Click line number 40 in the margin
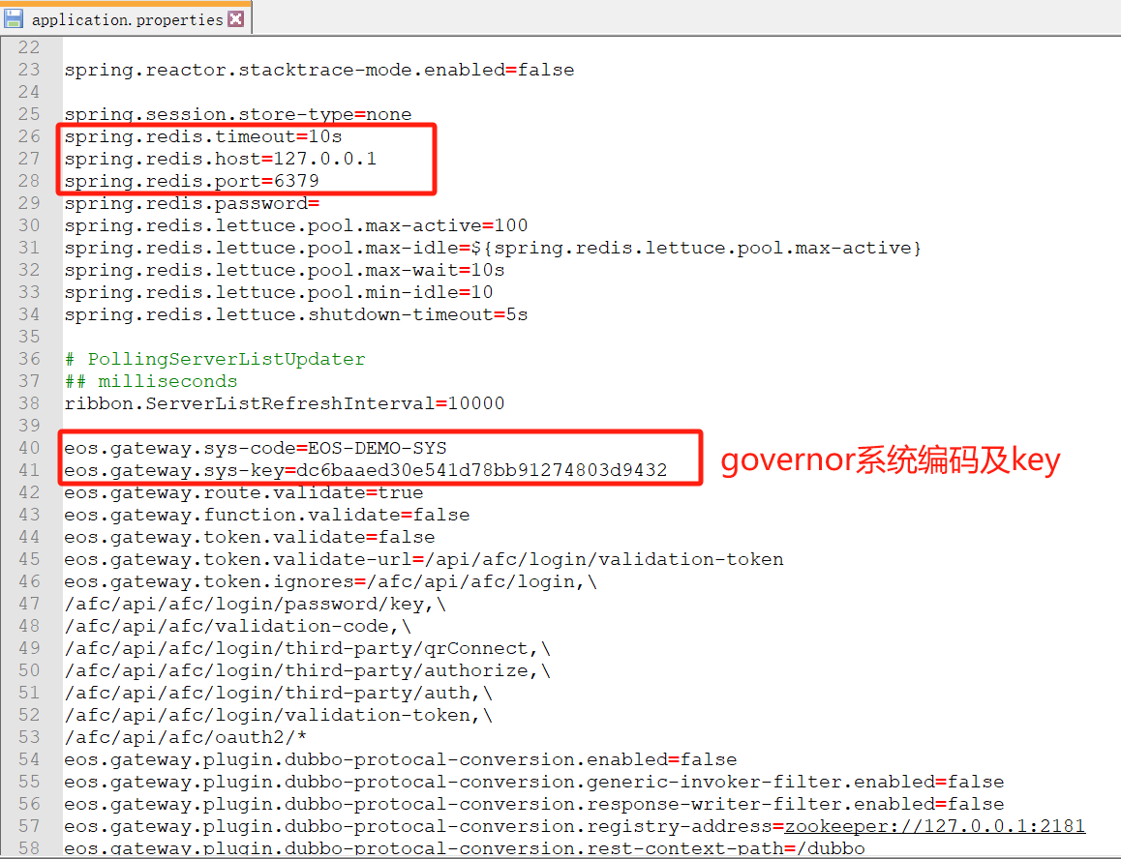Image resolution: width=1121 pixels, height=859 pixels. coord(29,448)
